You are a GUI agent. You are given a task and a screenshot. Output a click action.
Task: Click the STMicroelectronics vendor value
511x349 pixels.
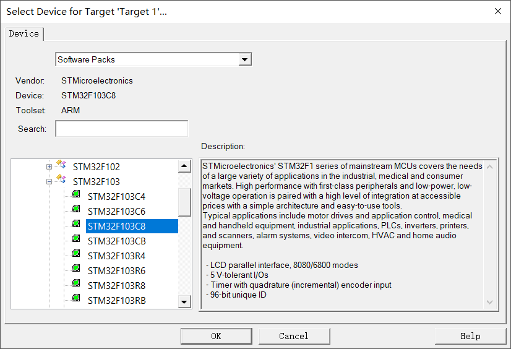(x=97, y=81)
